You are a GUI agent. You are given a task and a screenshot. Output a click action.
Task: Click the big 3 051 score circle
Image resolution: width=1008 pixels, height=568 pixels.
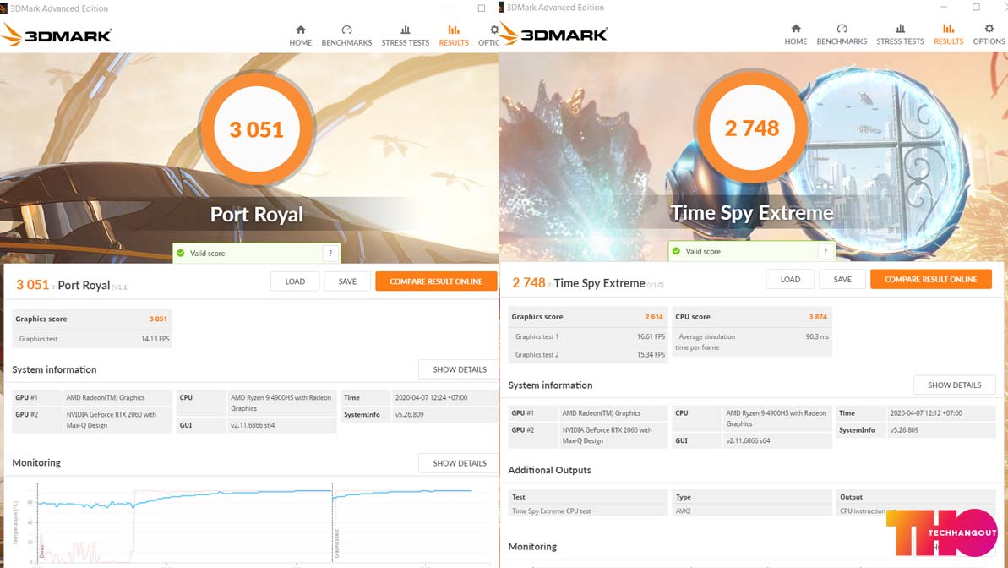(x=257, y=128)
